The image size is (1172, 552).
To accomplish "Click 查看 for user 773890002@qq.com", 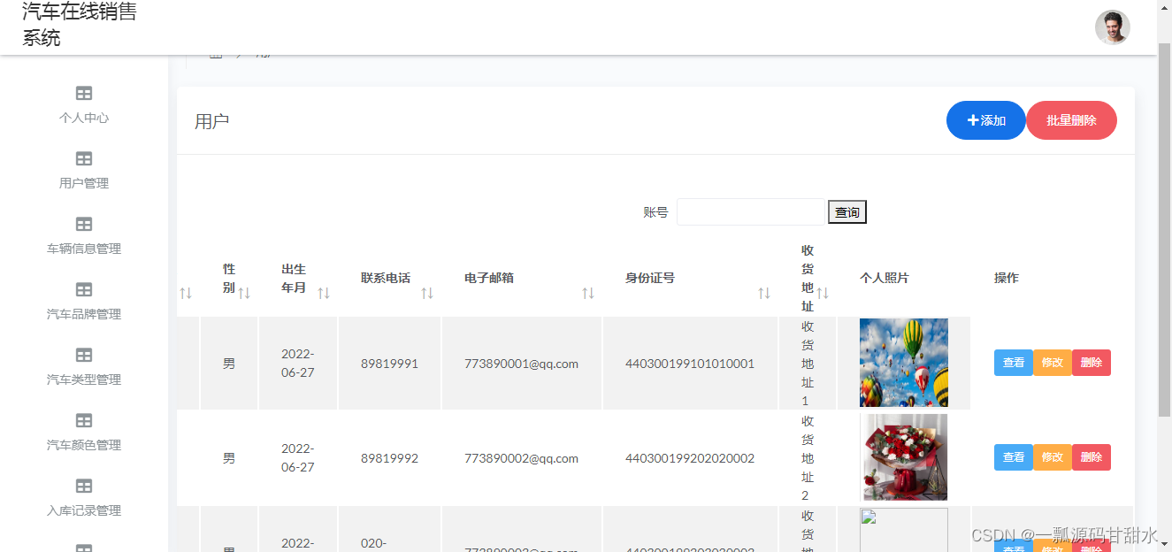I will click(x=1014, y=457).
